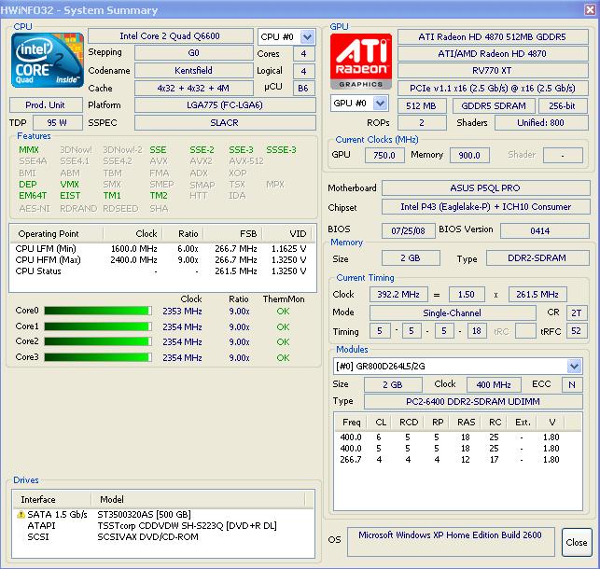The height and width of the screenshot is (569, 600).
Task: Click the BIOS date 07/25/08 field
Action: (409, 231)
